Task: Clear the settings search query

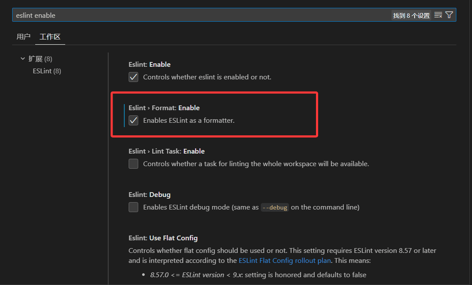Action: (438, 15)
